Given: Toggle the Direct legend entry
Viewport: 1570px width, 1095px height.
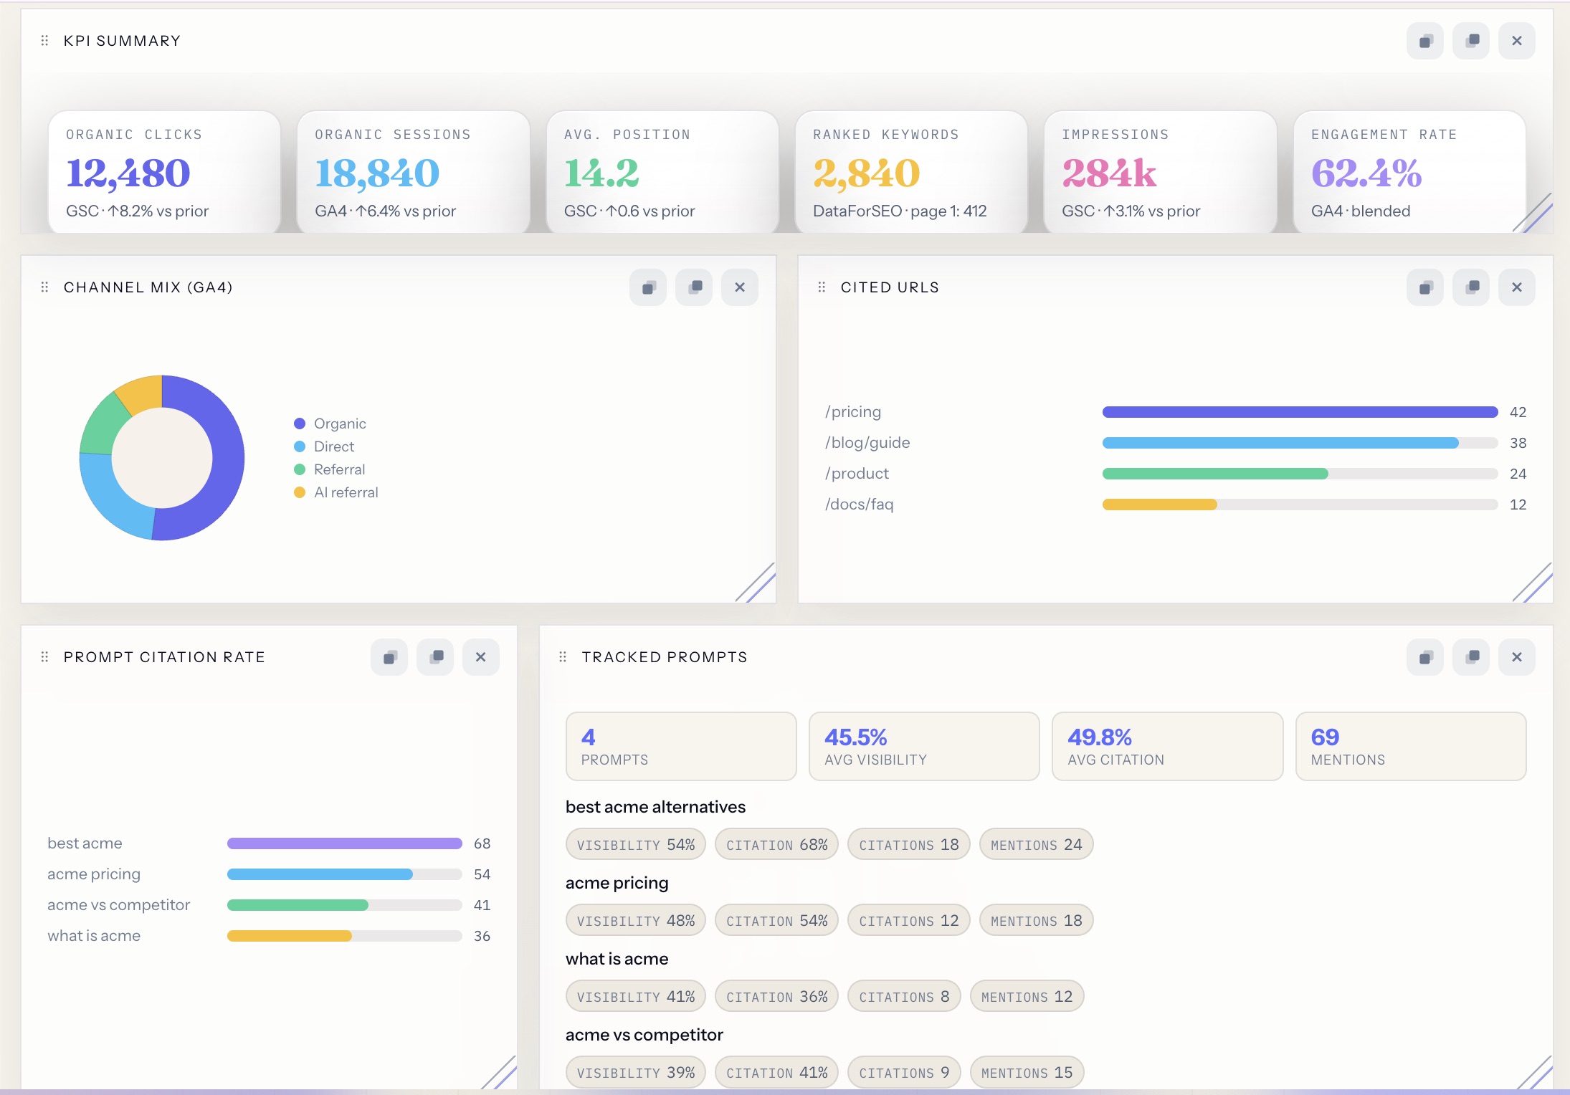Looking at the screenshot, I should pyautogui.click(x=325, y=446).
